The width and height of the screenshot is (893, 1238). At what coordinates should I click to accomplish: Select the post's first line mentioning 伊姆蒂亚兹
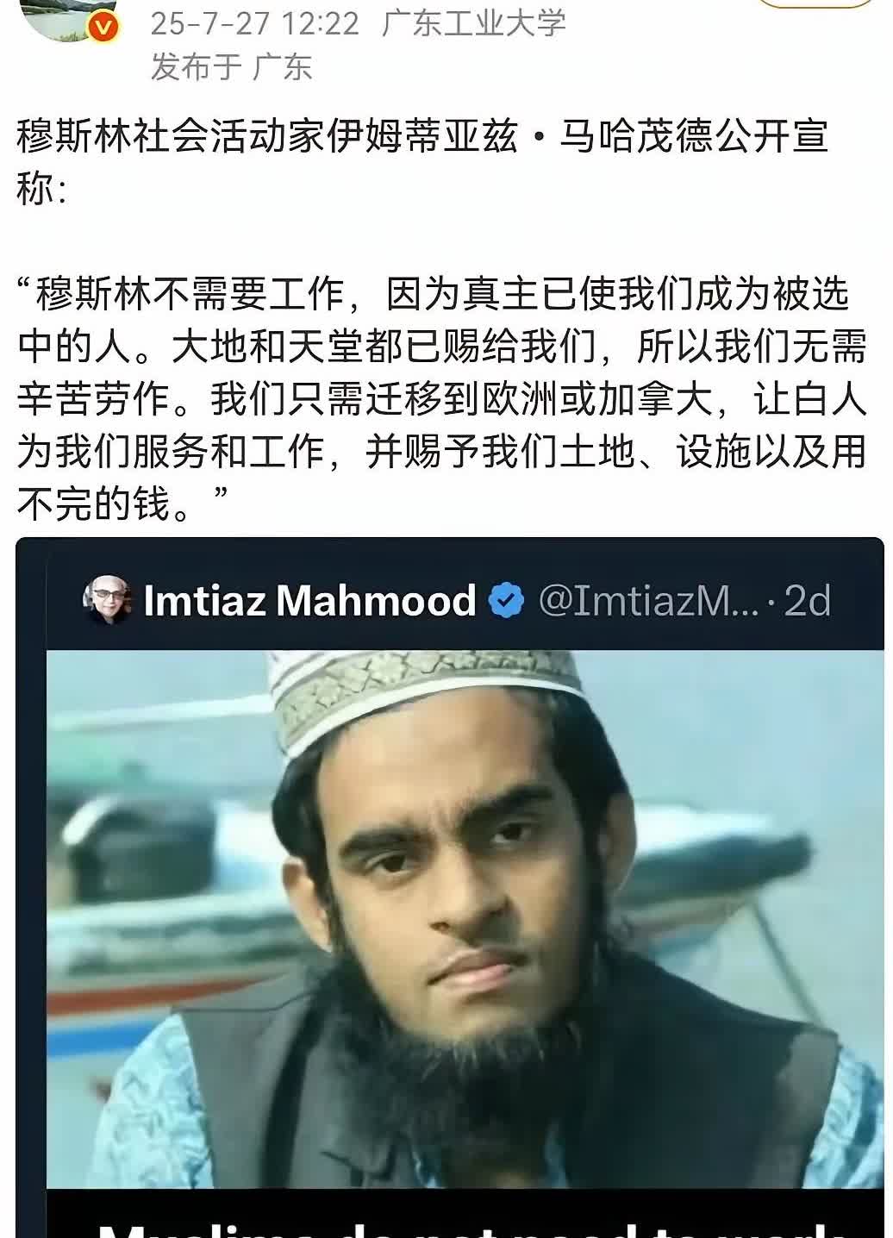pyautogui.click(x=422, y=137)
